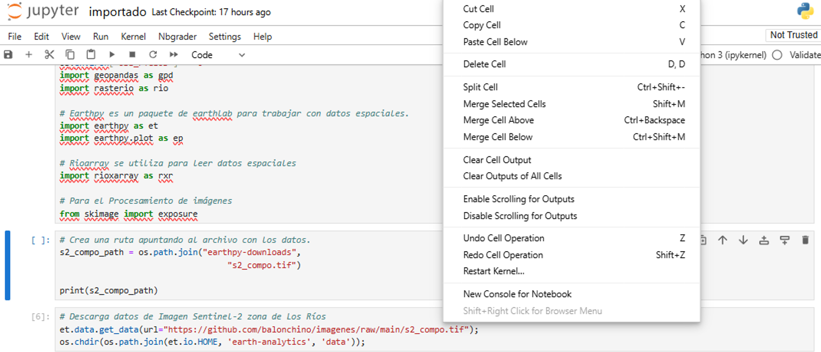Image resolution: width=821 pixels, height=352 pixels.
Task: Restart kernel and run all cells icon
Action: 173,55
